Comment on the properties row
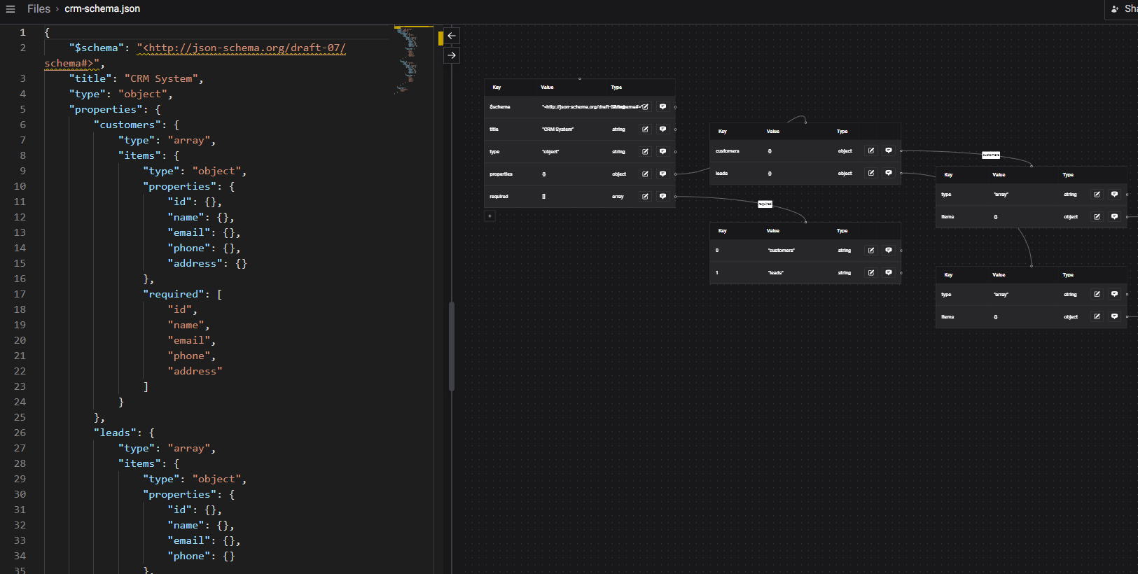Viewport: 1138px width, 574px height. [x=662, y=174]
